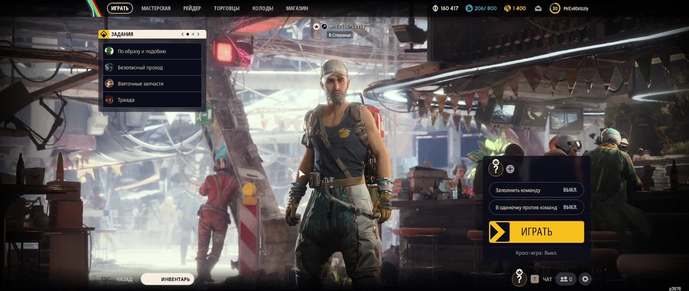This screenshot has height=291, width=689.
Task: Go to the ТОРГОВЦЫ tab
Action: [226, 8]
